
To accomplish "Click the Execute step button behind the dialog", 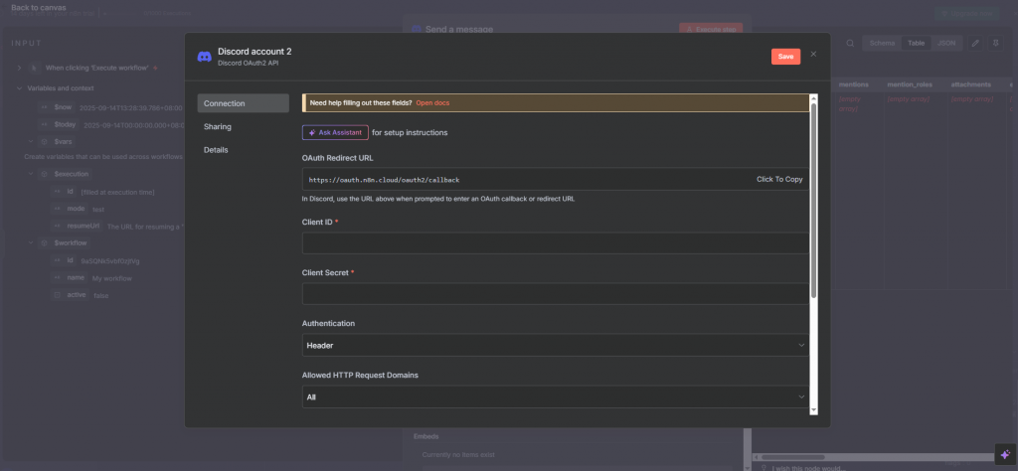I will [x=710, y=29].
